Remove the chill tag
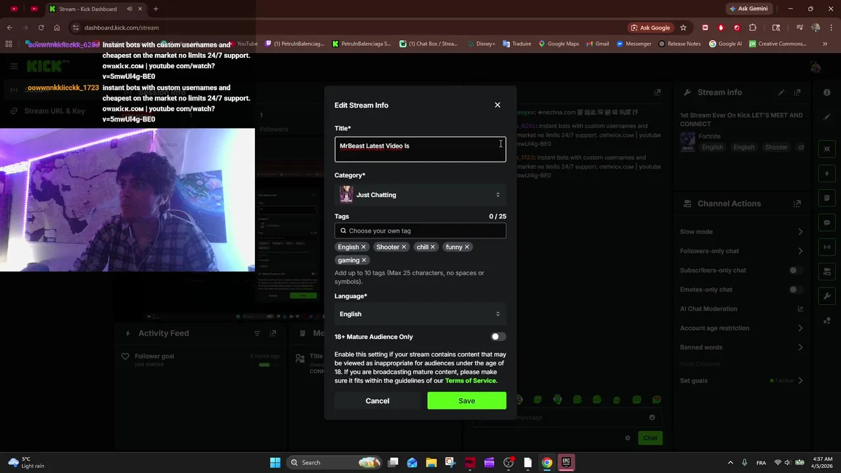This screenshot has width=841, height=473. pyautogui.click(x=432, y=247)
